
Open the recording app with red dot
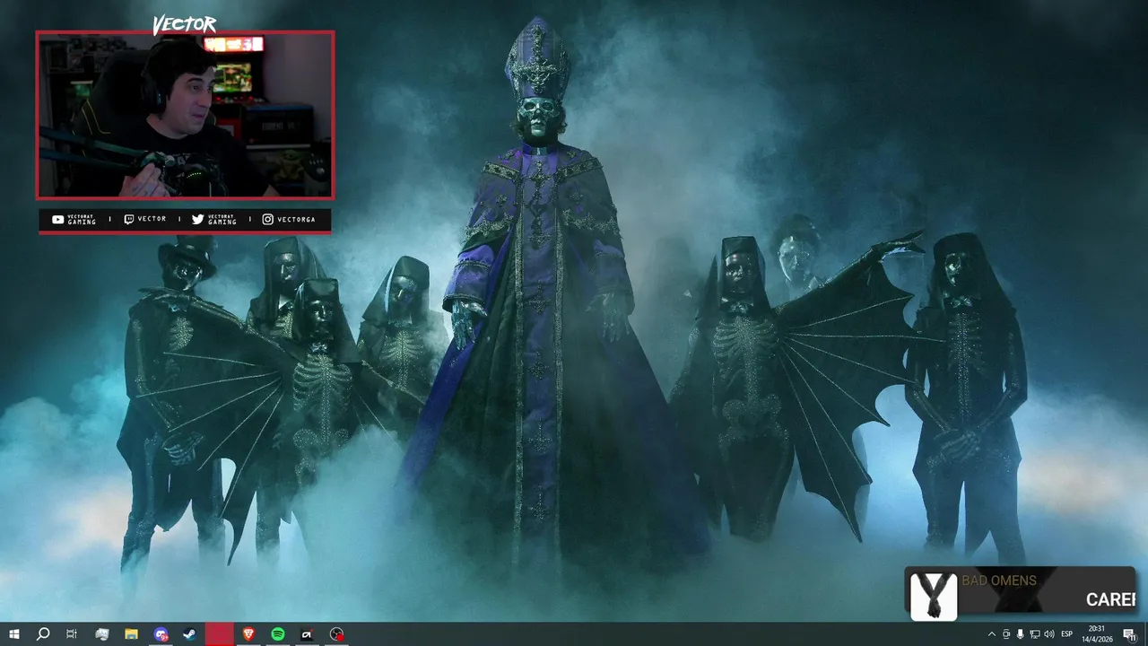[336, 634]
